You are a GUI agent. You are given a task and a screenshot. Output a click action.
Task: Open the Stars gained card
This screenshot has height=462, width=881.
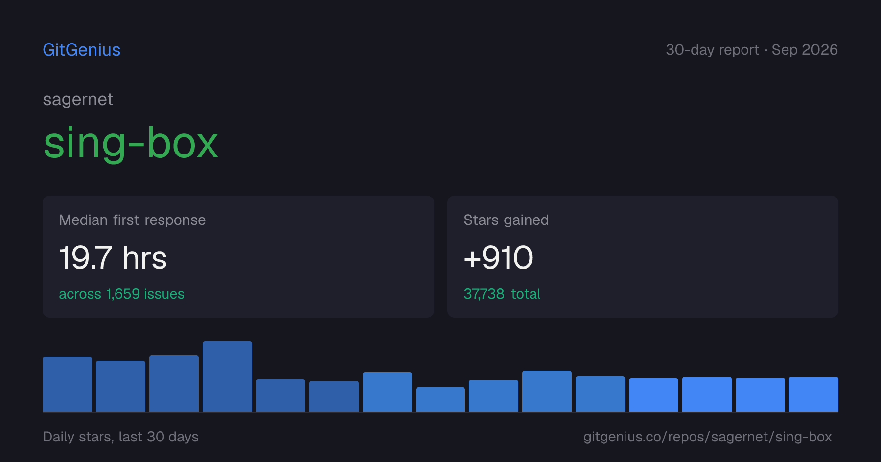click(643, 257)
